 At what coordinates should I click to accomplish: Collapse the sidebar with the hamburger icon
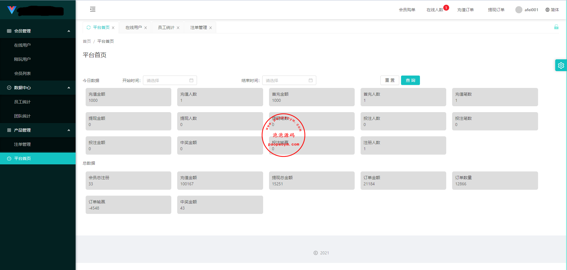pos(93,9)
